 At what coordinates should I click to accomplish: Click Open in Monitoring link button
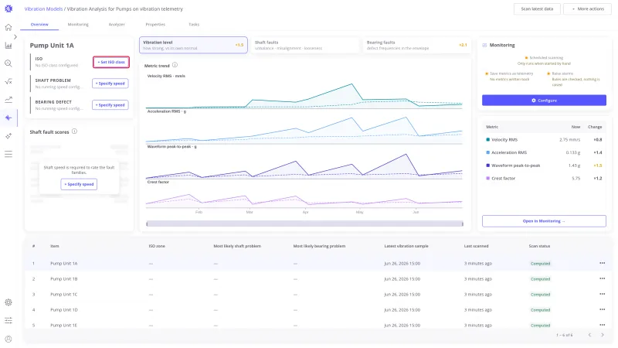click(x=544, y=221)
